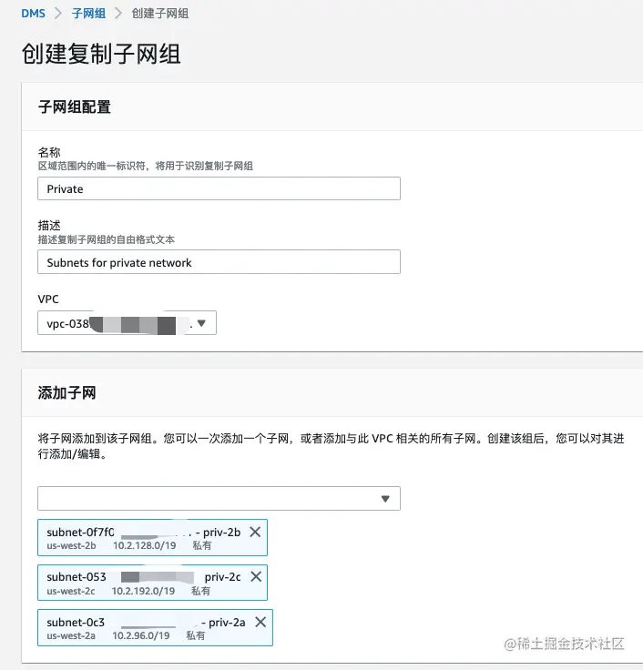Click the 描述复制子网组的自由格式文本 helper text
This screenshot has width=643, height=670.
pos(107,239)
